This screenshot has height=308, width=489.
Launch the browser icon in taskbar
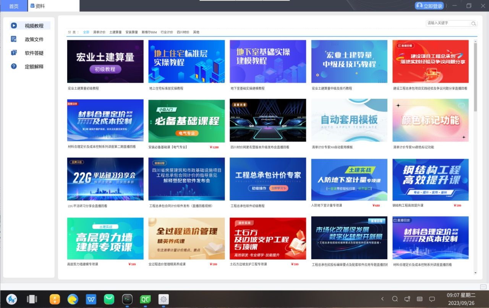click(73, 299)
